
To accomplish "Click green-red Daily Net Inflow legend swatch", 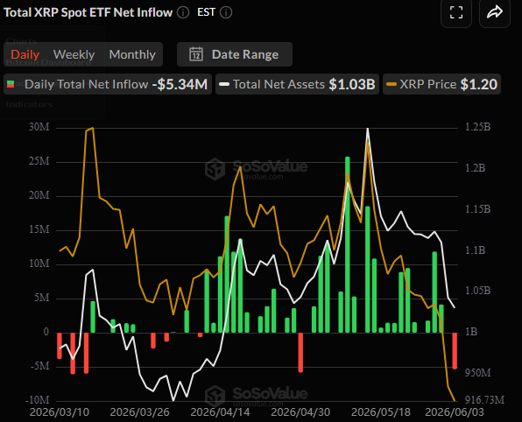I will click(11, 84).
